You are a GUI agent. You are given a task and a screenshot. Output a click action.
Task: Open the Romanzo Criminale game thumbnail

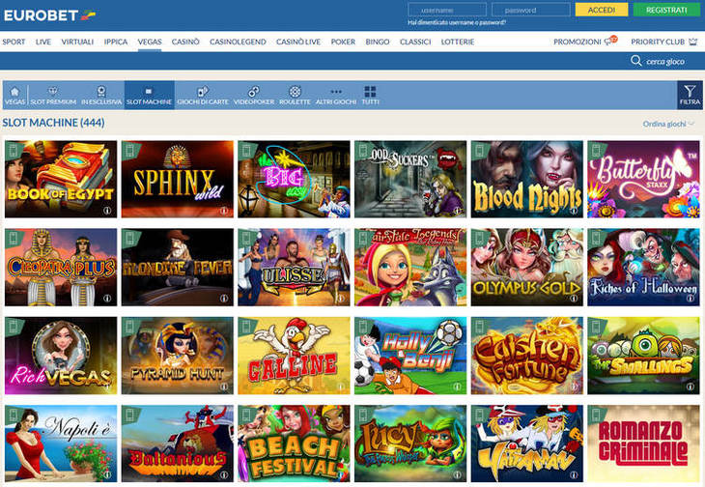(x=643, y=444)
